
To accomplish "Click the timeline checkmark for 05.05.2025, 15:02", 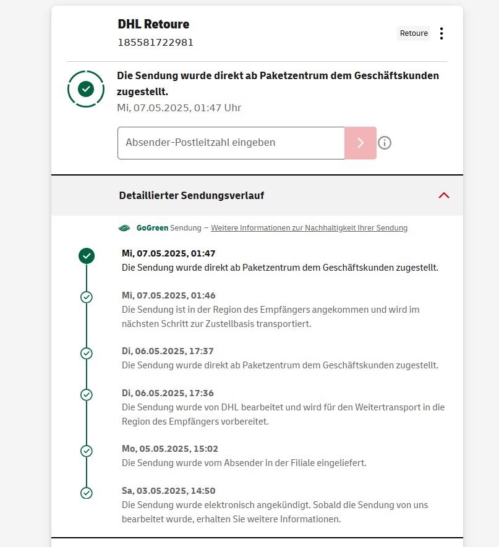I will point(87,451).
